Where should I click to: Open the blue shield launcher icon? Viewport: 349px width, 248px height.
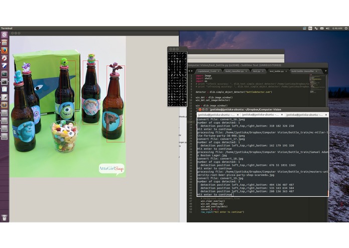(x=4, y=66)
